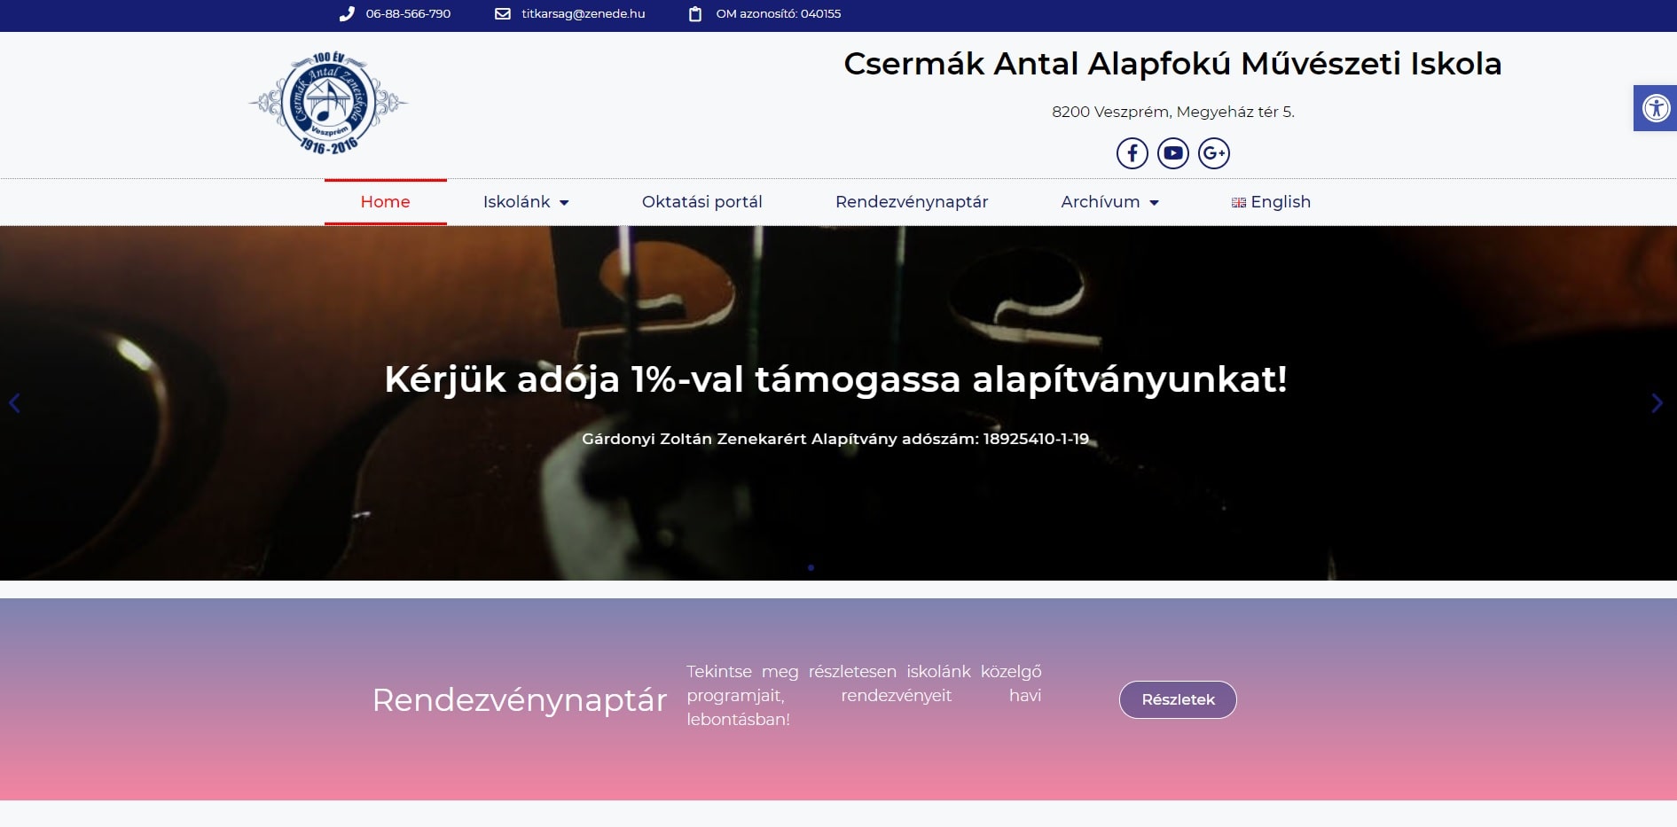Click the address 8200 Veszprém, Megyeház tér 5.
This screenshot has width=1677, height=827.
point(1172,112)
